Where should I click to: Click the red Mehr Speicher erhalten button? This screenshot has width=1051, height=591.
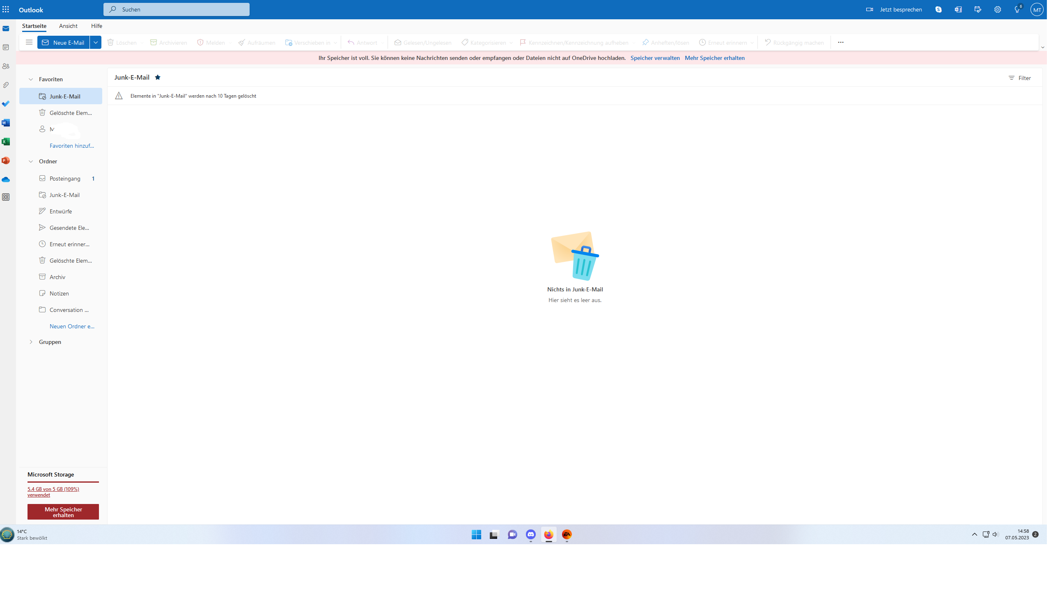coord(63,512)
